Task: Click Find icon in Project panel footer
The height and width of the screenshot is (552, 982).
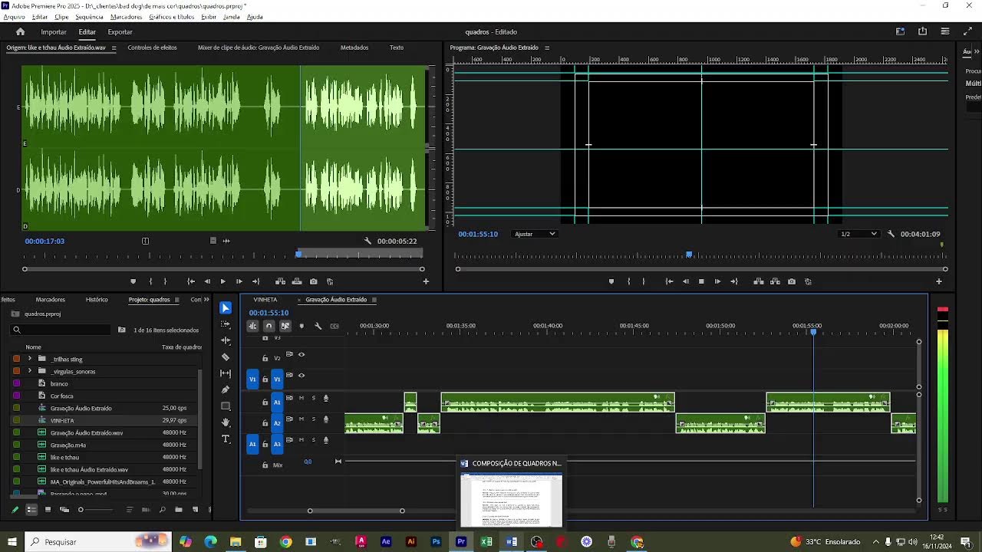Action: click(162, 509)
